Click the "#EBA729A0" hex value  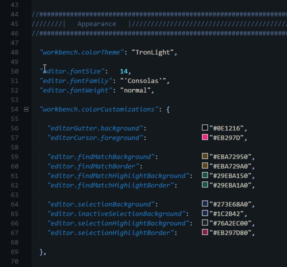tap(230, 166)
